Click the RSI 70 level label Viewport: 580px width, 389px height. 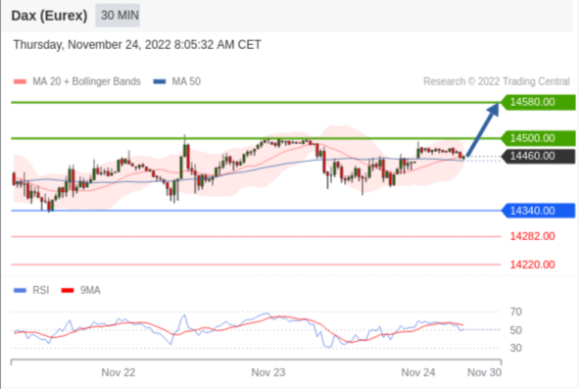coord(515,312)
